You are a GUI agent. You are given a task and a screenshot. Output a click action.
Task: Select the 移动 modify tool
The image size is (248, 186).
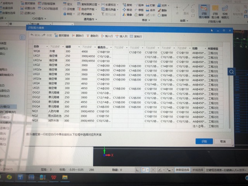point(127,10)
